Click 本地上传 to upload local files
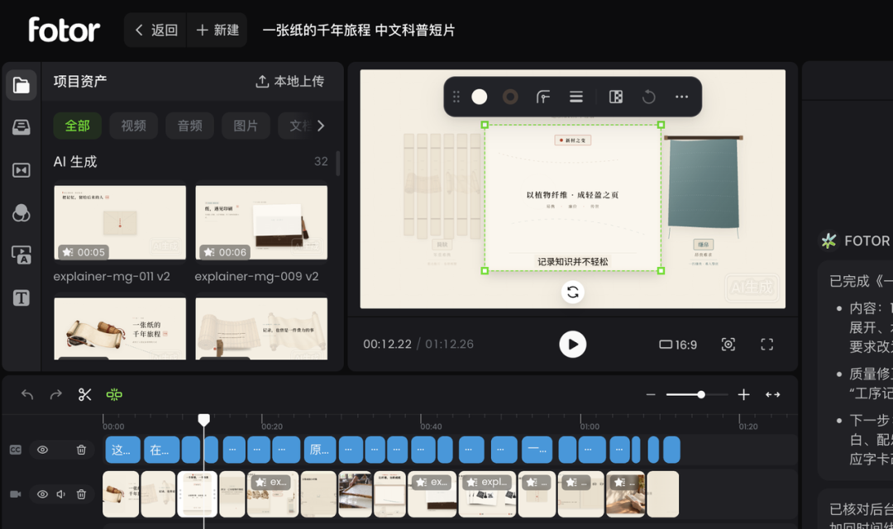This screenshot has height=529, width=893. coord(290,82)
